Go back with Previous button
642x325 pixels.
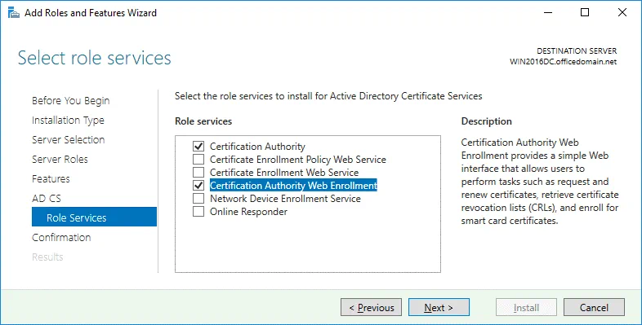[x=371, y=307]
